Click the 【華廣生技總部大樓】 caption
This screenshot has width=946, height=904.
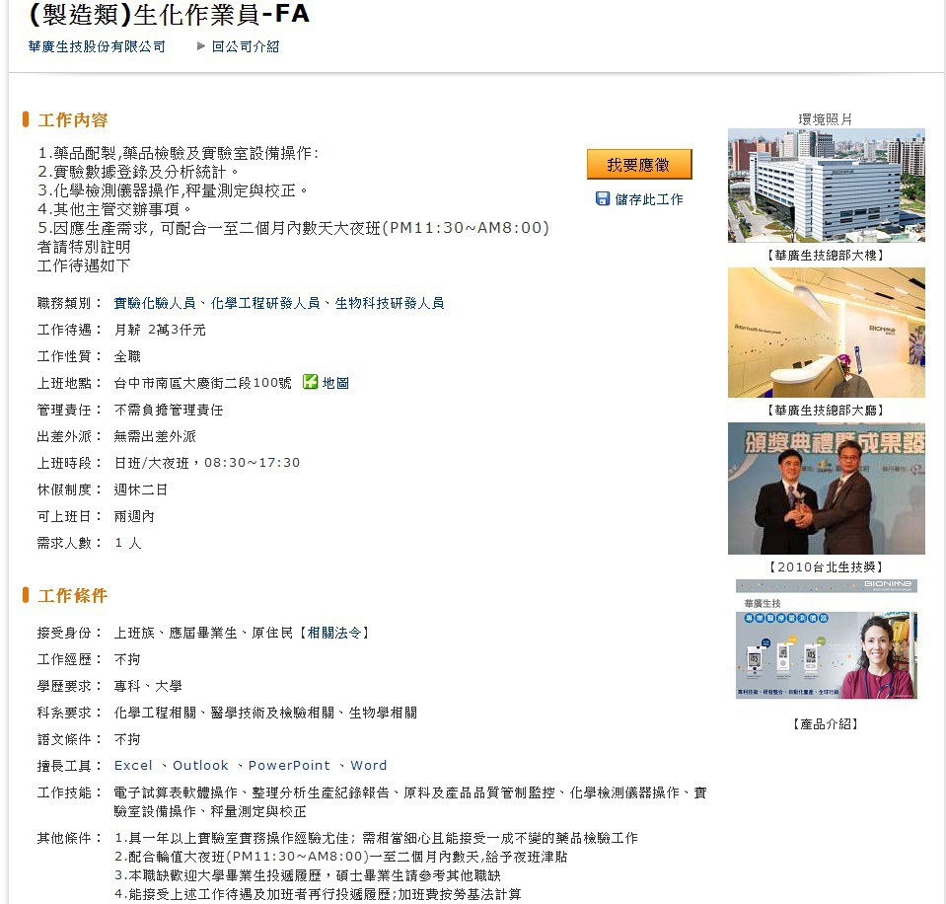point(826,256)
